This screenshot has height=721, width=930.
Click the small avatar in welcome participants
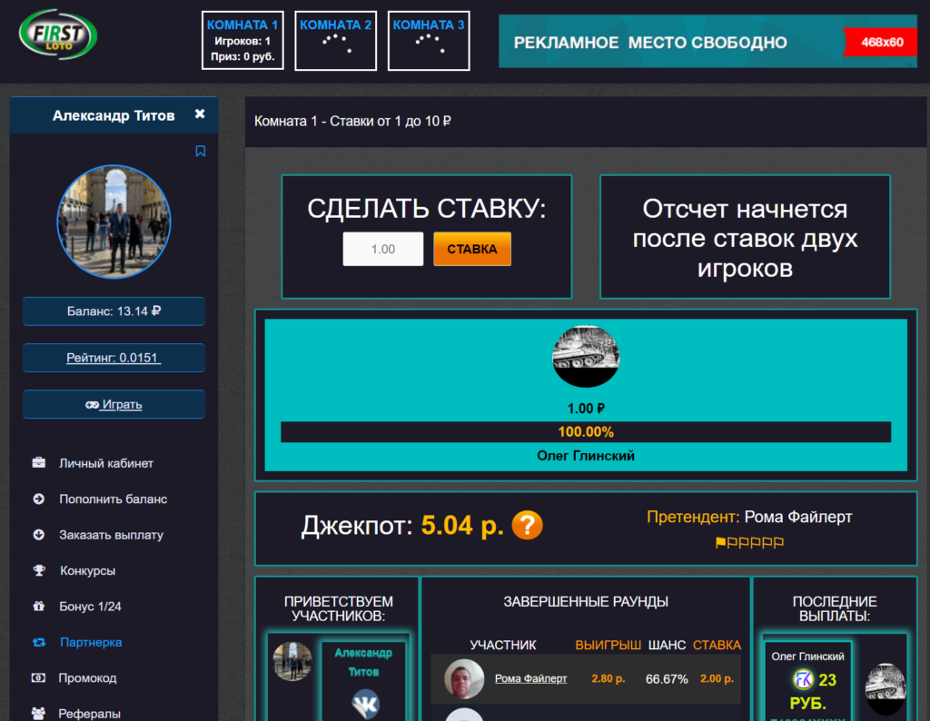point(292,661)
